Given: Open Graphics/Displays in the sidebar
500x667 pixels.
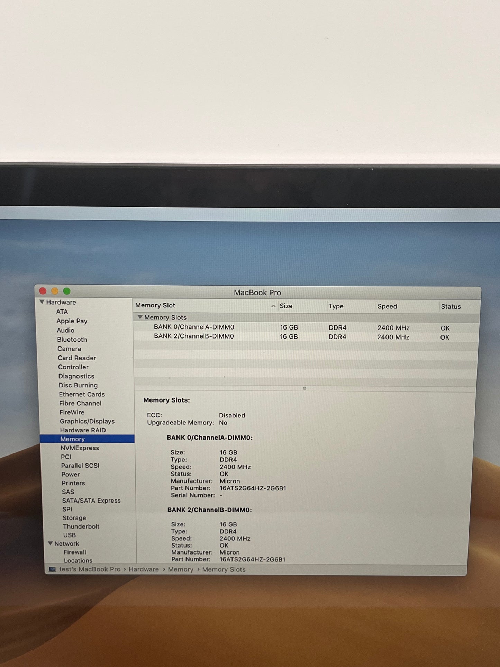Looking at the screenshot, I should [x=87, y=421].
